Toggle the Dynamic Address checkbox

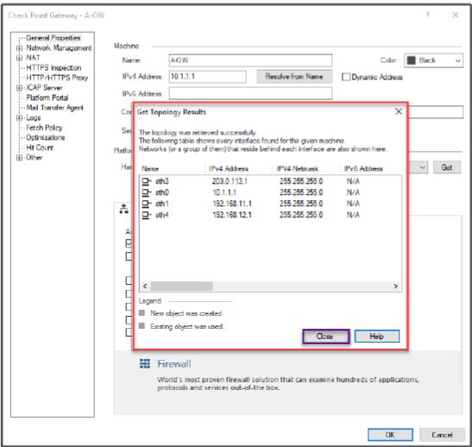coord(346,77)
